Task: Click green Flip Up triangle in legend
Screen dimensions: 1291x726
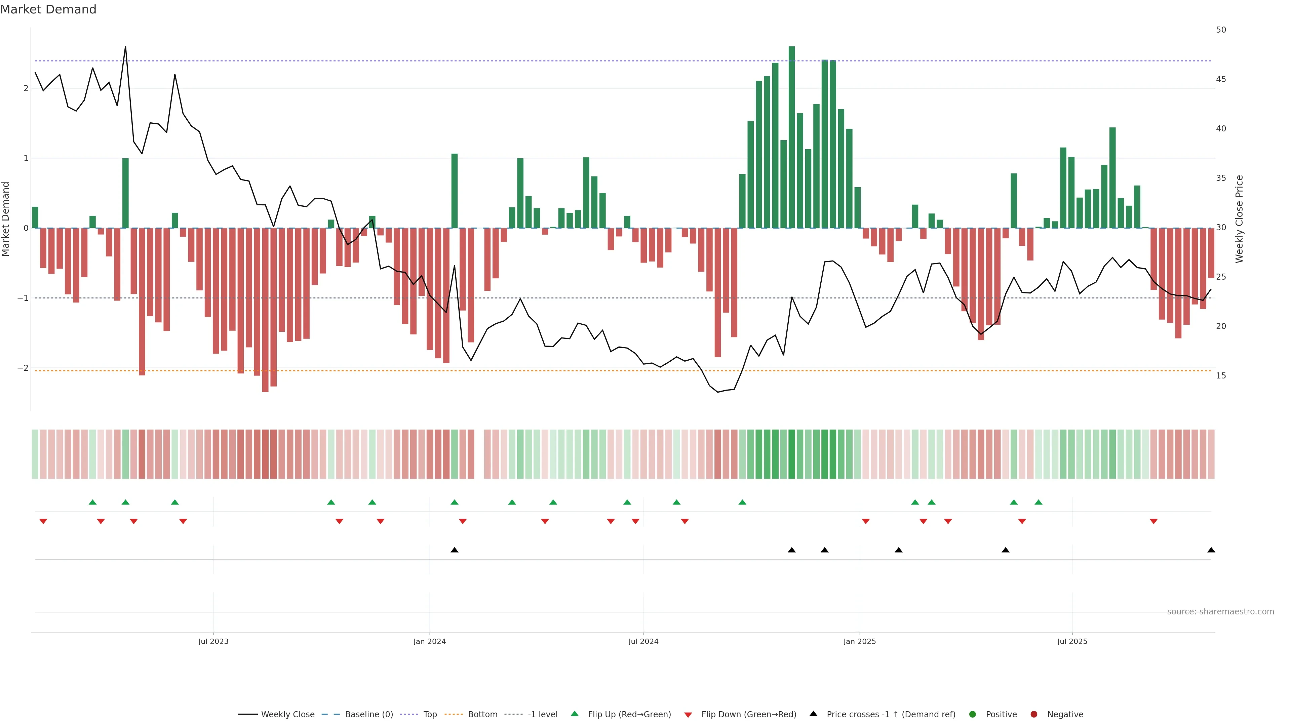Action: pos(575,714)
